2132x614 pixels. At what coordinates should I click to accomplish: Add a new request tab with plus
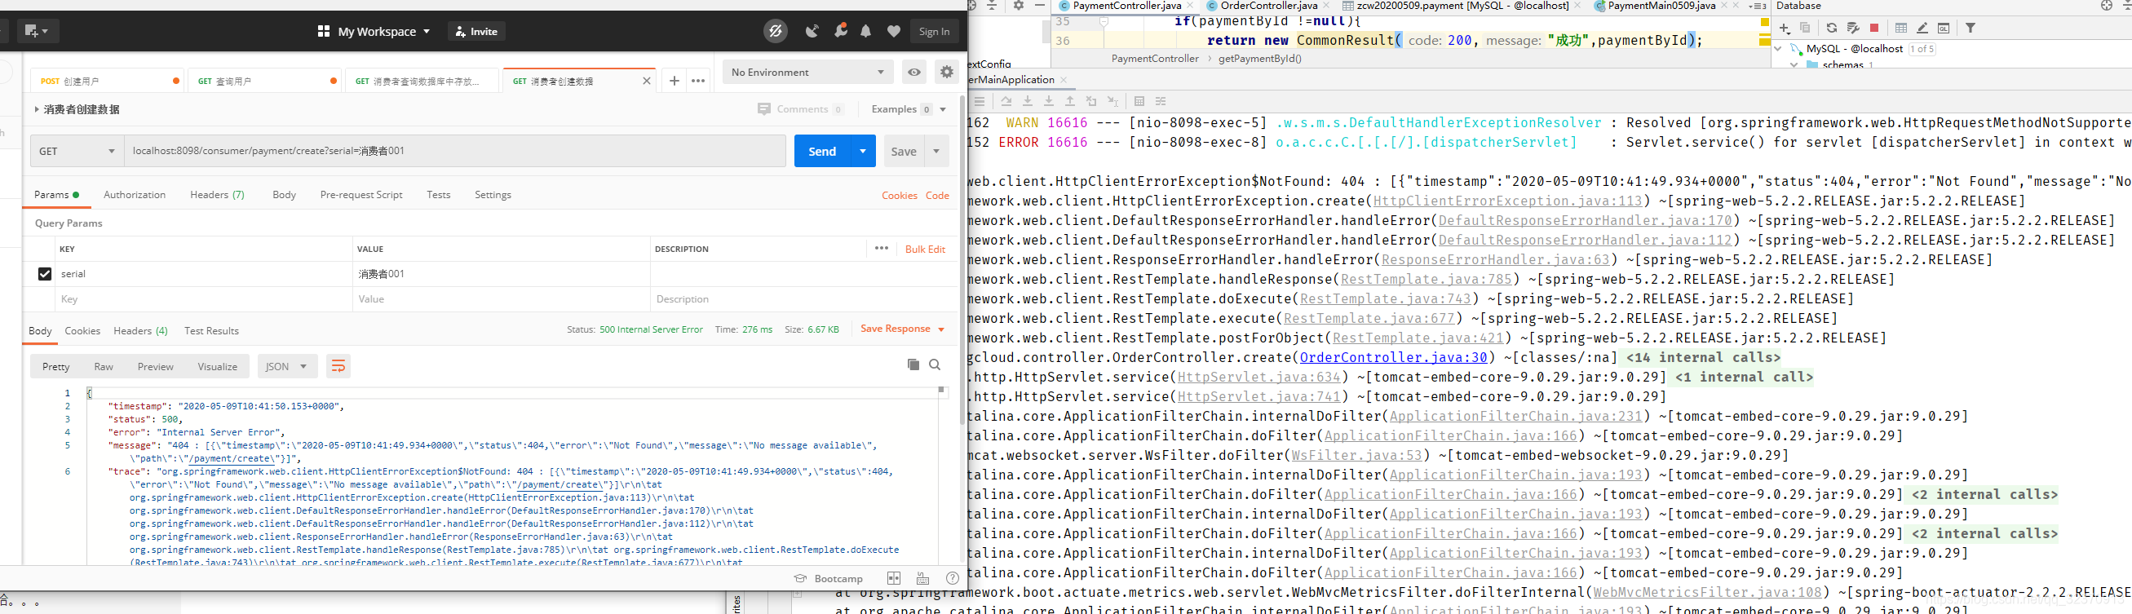(x=674, y=80)
